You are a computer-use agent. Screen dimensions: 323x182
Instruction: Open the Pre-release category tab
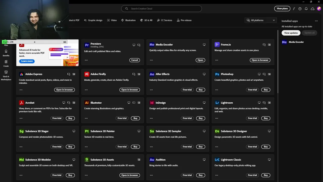click(184, 20)
